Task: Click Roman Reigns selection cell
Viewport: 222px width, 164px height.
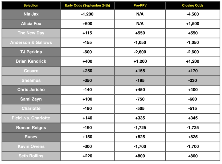Action: click(x=31, y=128)
